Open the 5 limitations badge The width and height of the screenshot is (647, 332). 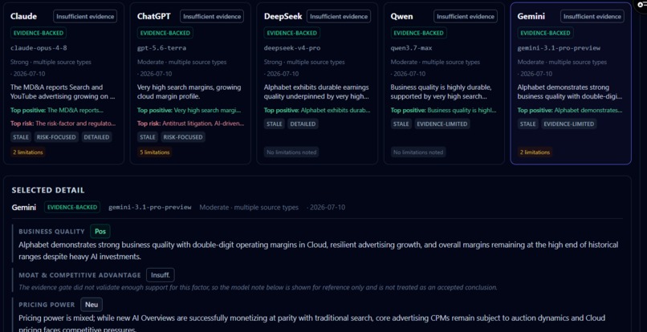point(155,152)
